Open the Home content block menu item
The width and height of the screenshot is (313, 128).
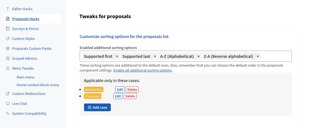pos(38,85)
